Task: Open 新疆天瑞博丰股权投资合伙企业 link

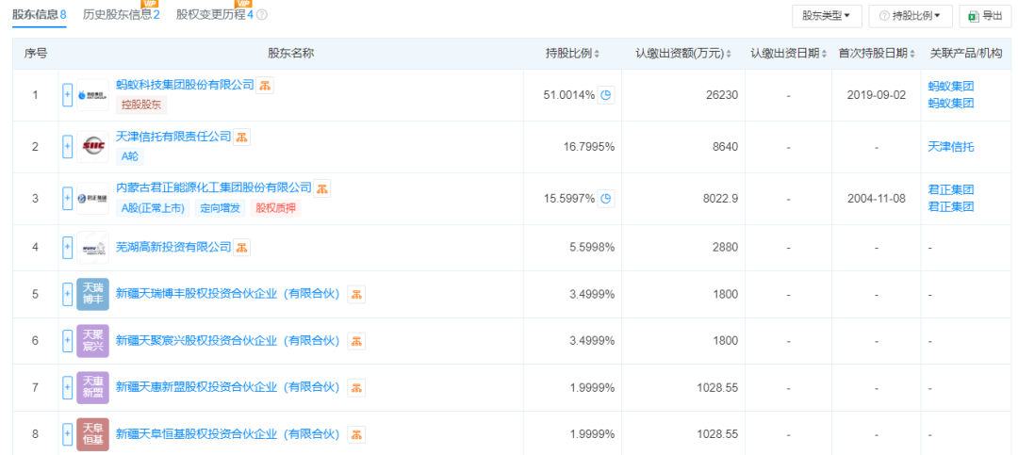Action: tap(227, 294)
